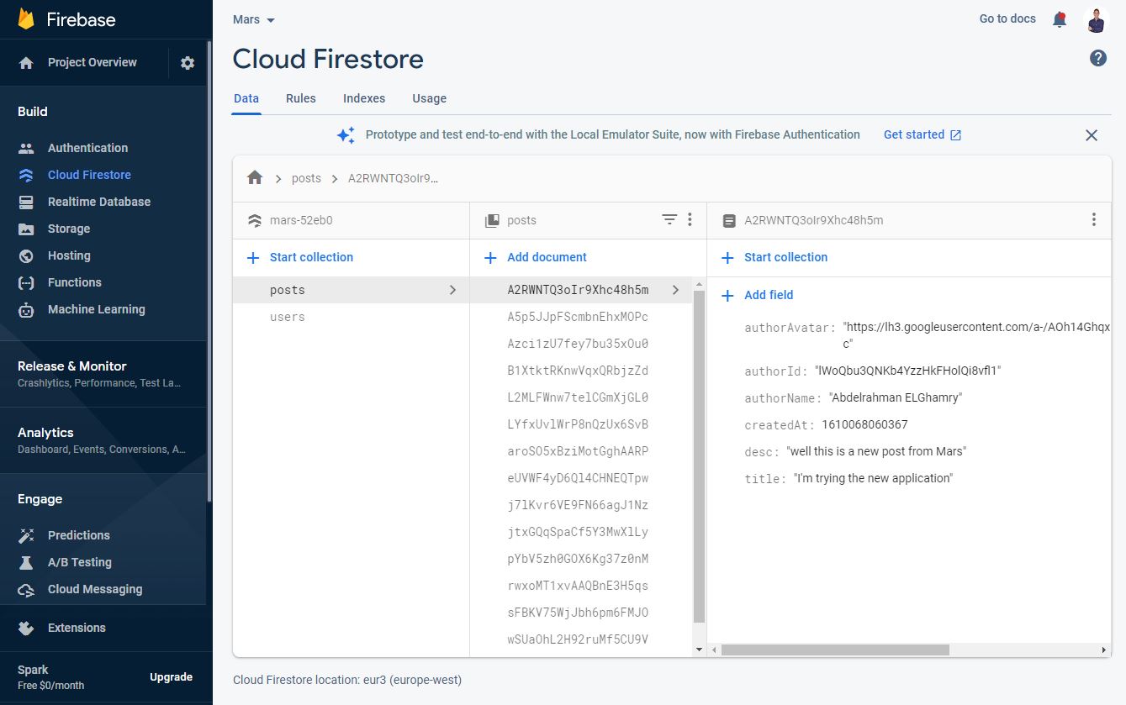
Task: Click the Upgrade plan button
Action: 172,677
